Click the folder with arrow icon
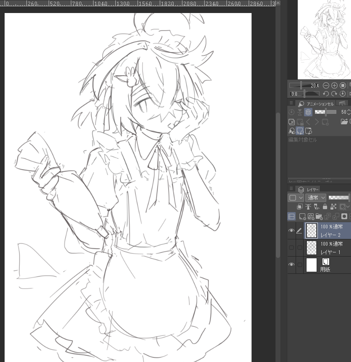The width and height of the screenshot is (351, 362). pos(344,122)
